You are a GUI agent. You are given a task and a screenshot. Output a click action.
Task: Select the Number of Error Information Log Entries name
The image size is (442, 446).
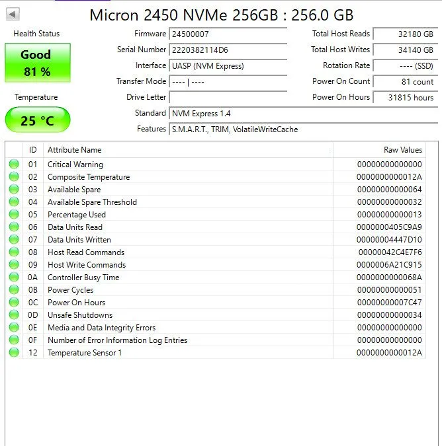117,340
